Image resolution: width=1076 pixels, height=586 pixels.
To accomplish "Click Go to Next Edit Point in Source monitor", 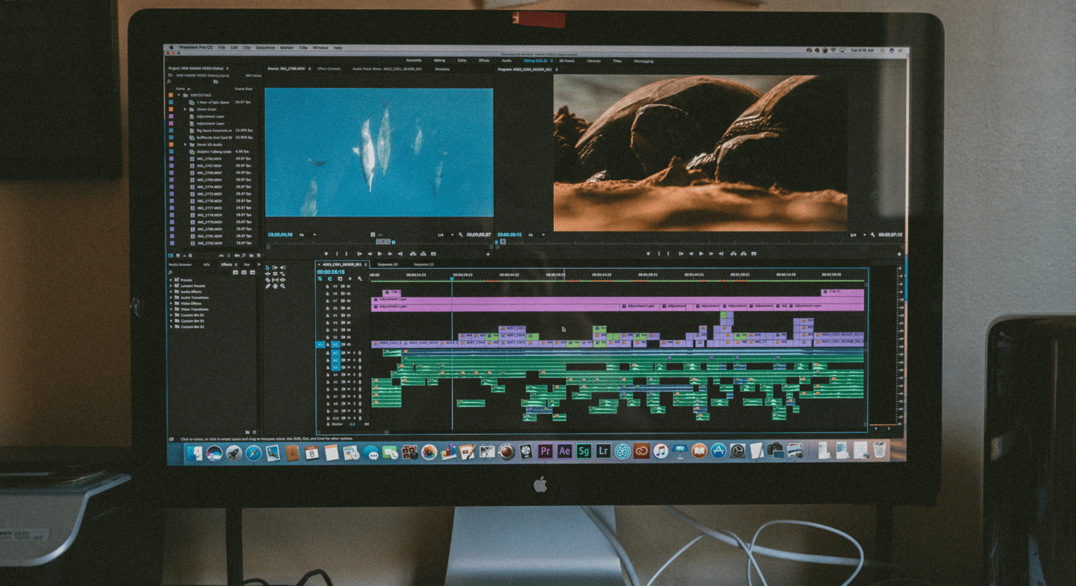I will point(401,254).
